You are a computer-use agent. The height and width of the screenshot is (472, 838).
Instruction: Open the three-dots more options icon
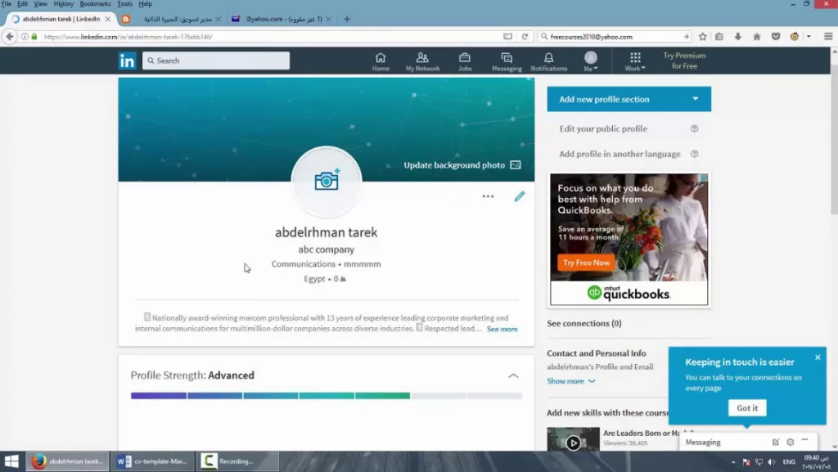point(488,196)
